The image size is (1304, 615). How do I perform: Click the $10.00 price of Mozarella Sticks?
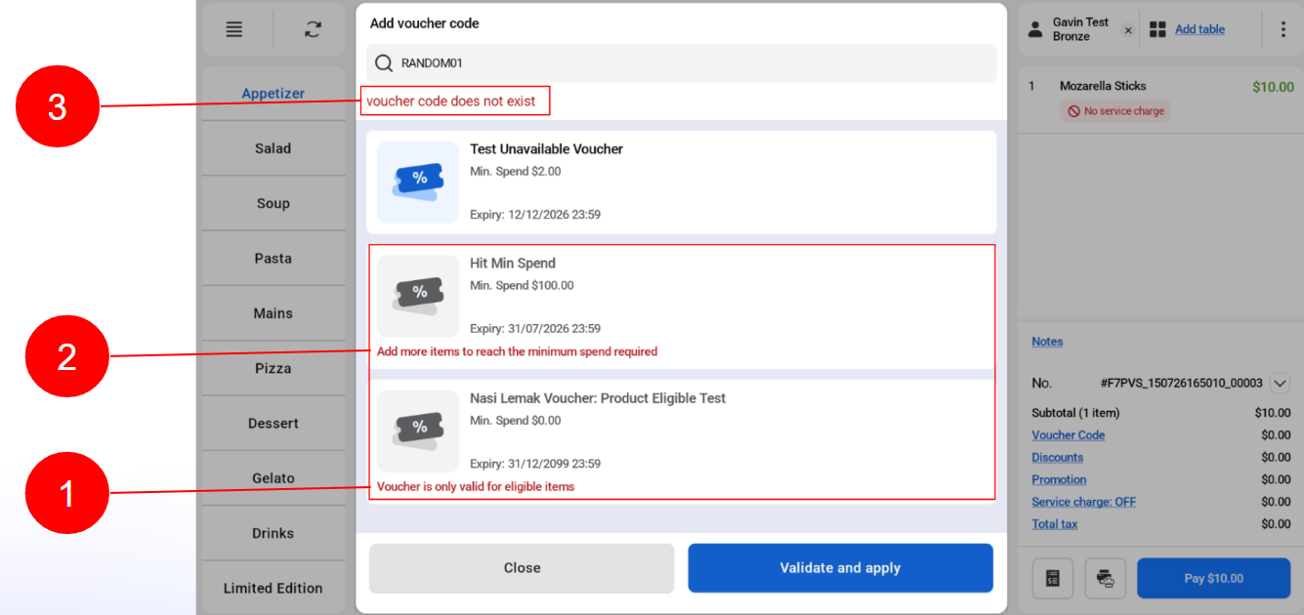1273,87
